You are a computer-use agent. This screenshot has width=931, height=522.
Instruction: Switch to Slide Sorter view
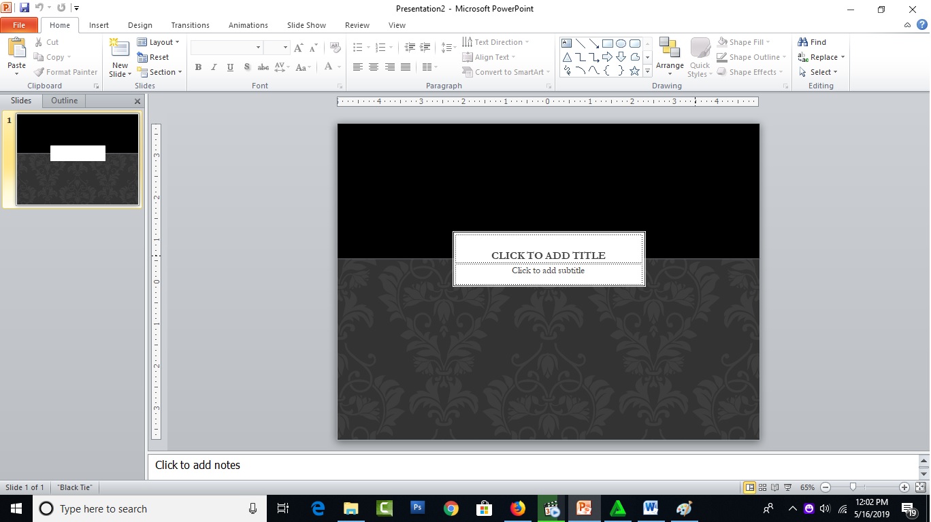(762, 487)
